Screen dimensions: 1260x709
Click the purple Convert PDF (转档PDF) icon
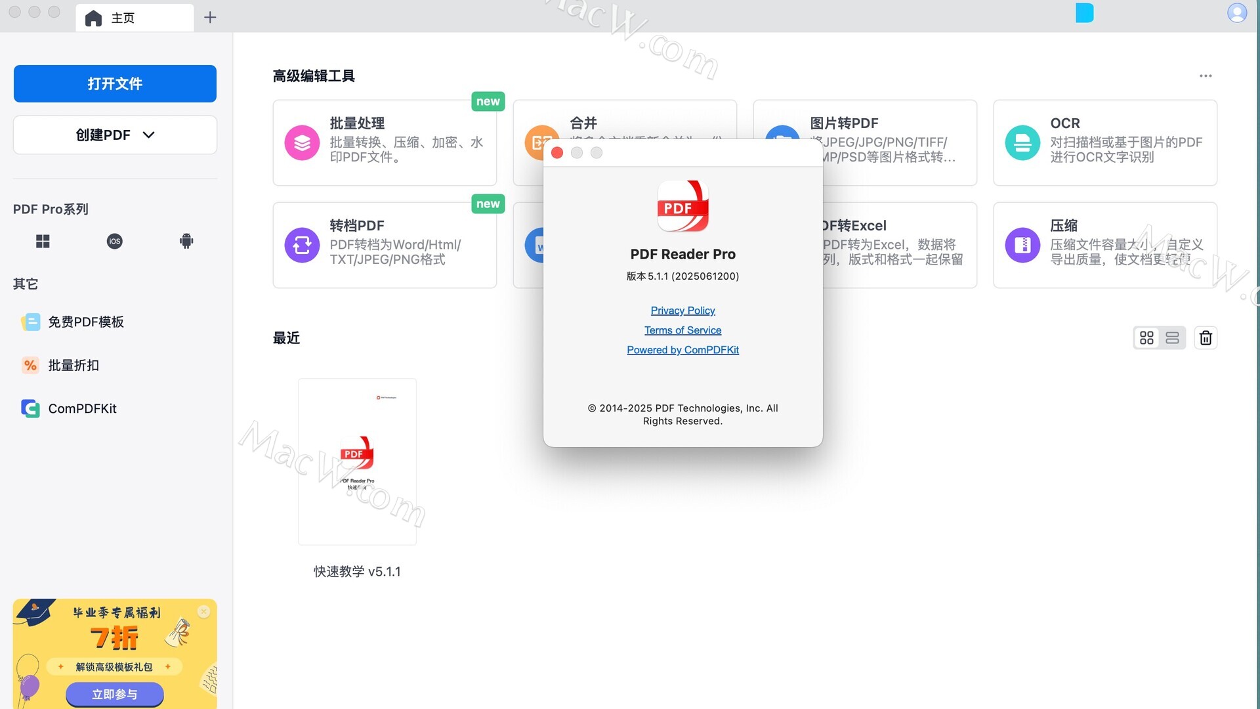pos(302,245)
